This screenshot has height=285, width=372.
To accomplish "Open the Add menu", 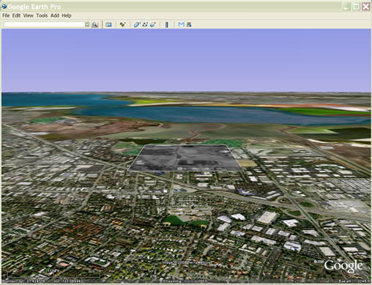I will tap(55, 15).
